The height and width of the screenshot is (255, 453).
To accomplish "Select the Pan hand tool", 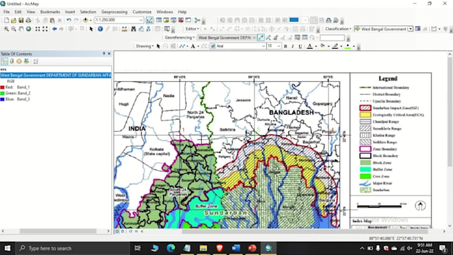I will pos(21,29).
